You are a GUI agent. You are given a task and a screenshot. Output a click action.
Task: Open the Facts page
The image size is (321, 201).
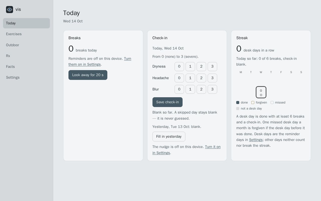(x=26, y=67)
